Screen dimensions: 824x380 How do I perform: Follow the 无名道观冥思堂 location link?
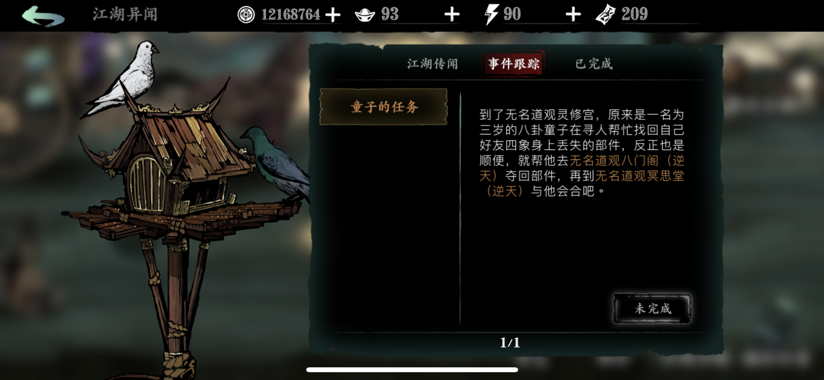640,176
